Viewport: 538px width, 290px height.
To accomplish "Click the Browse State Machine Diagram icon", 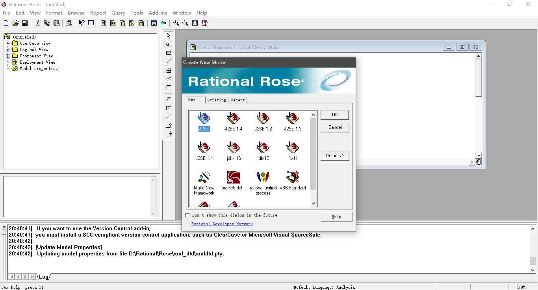I will tap(132, 23).
